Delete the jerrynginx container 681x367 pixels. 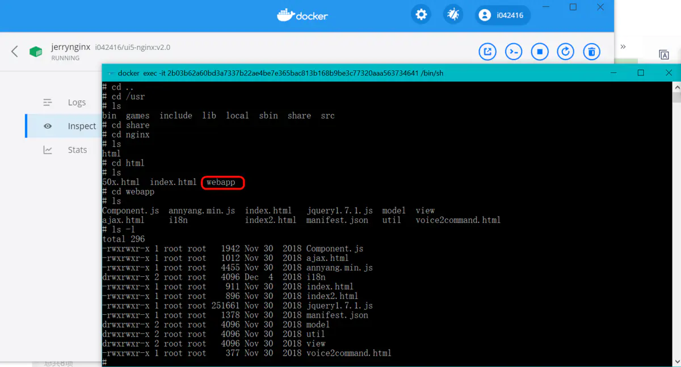click(x=591, y=52)
